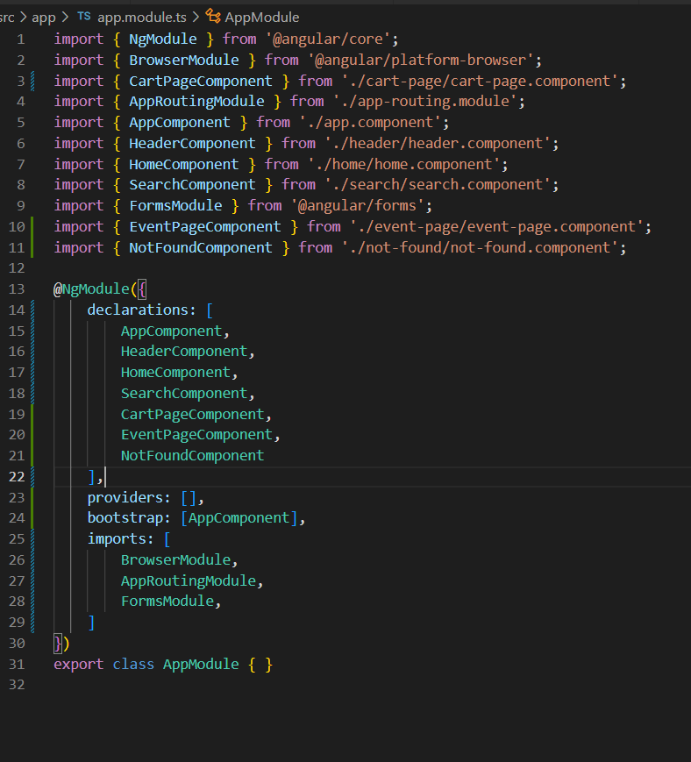
Task: Click the AppModule class symbol icon
Action: click(x=213, y=17)
